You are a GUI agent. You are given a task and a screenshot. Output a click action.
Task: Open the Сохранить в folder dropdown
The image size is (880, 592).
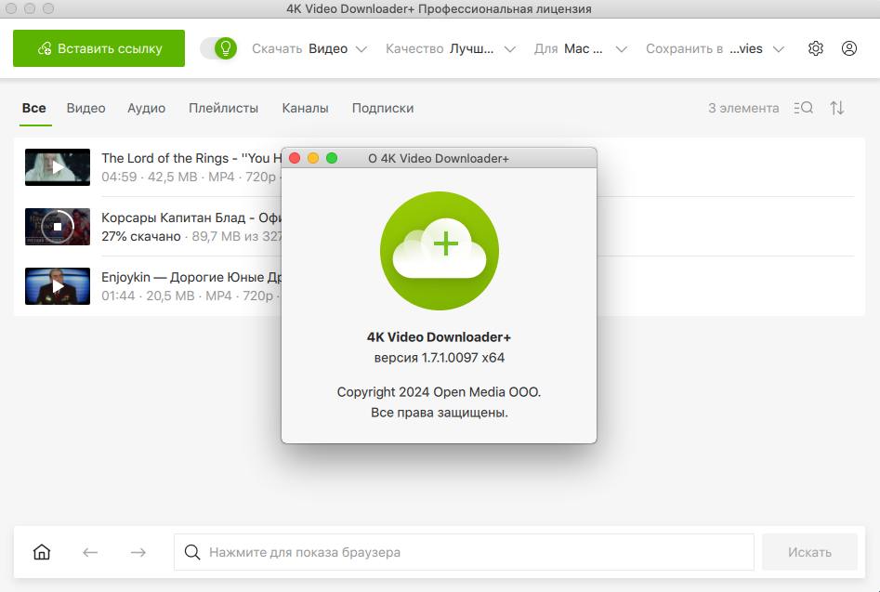coord(715,49)
